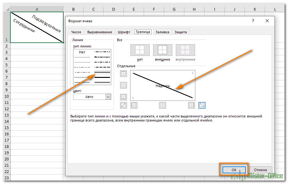Switch to the 'Шрифт' tab
Viewport: 288px width, 184px height.
pyautogui.click(x=124, y=32)
